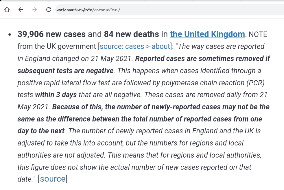Click the bold "day to the next" text

tap(41, 131)
